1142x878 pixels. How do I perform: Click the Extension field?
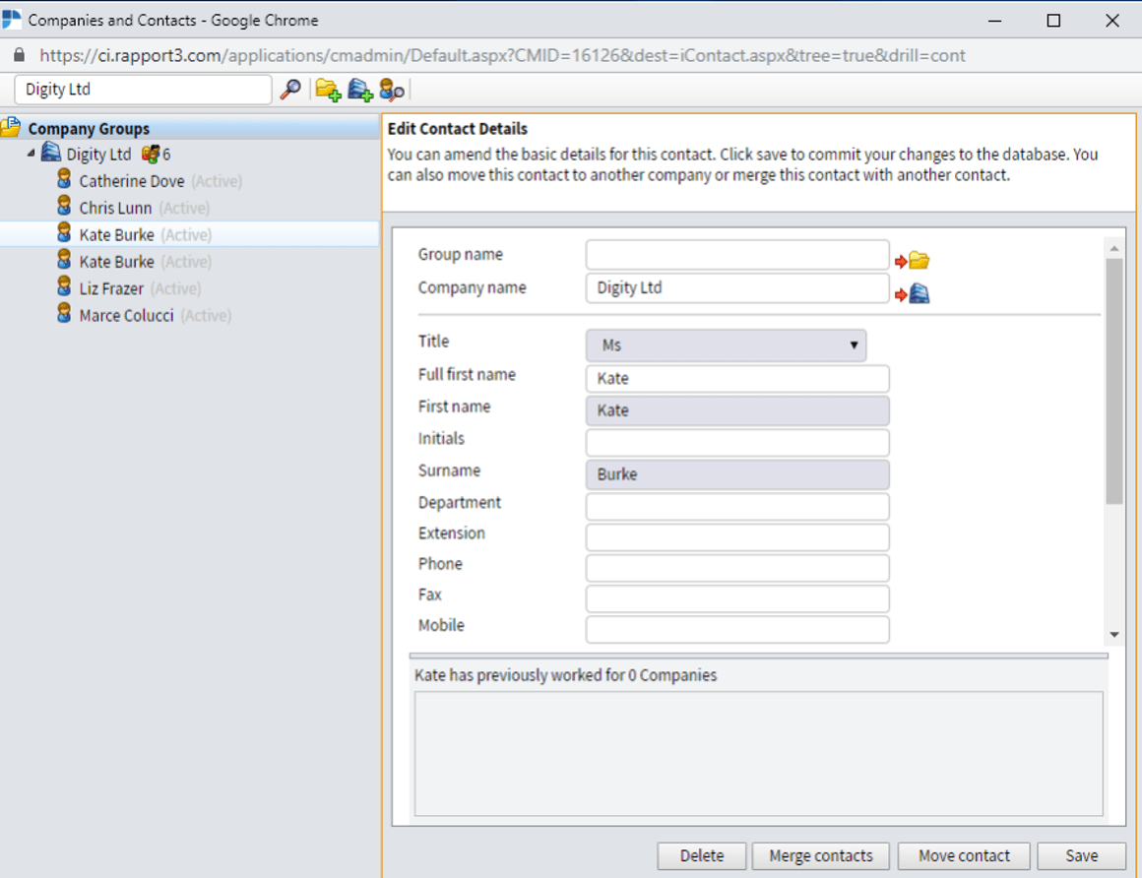[737, 537]
